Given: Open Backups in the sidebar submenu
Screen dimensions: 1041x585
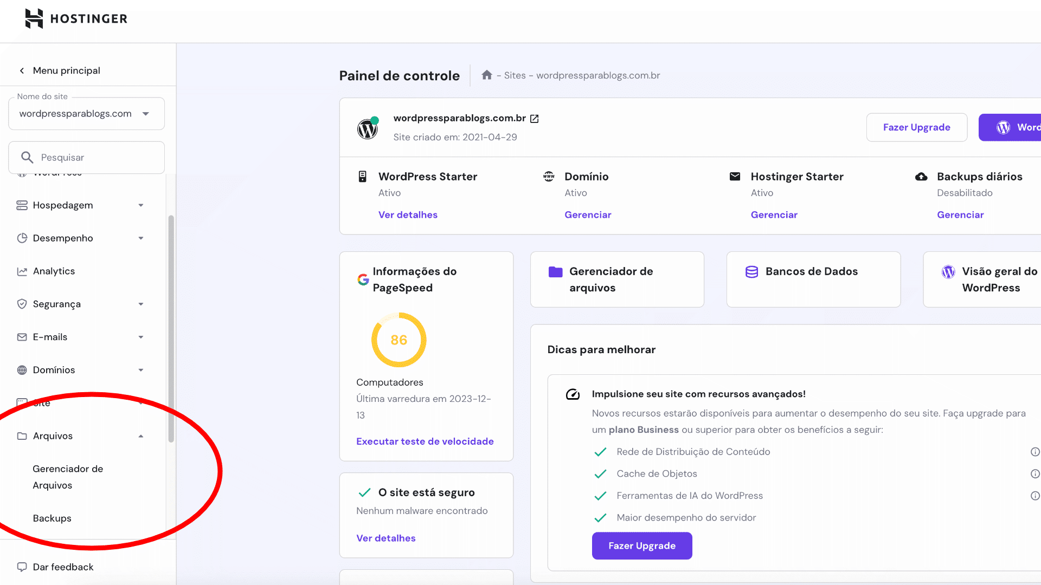Looking at the screenshot, I should click(x=52, y=518).
